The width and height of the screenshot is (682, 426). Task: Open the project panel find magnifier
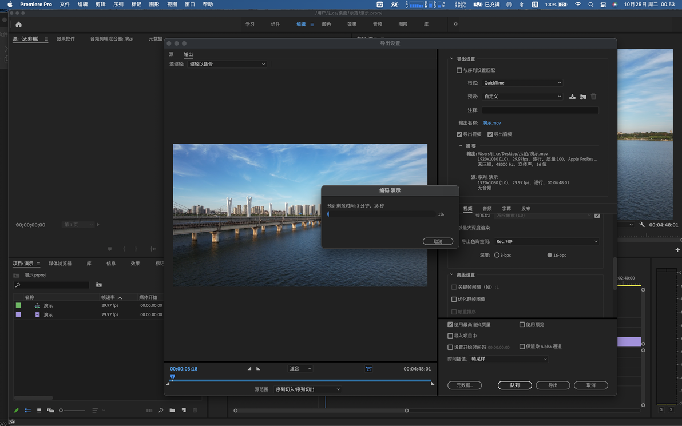click(161, 411)
